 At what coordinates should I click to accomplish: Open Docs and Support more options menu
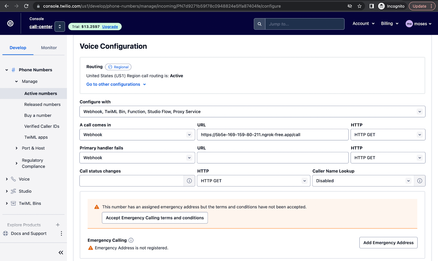(x=61, y=233)
